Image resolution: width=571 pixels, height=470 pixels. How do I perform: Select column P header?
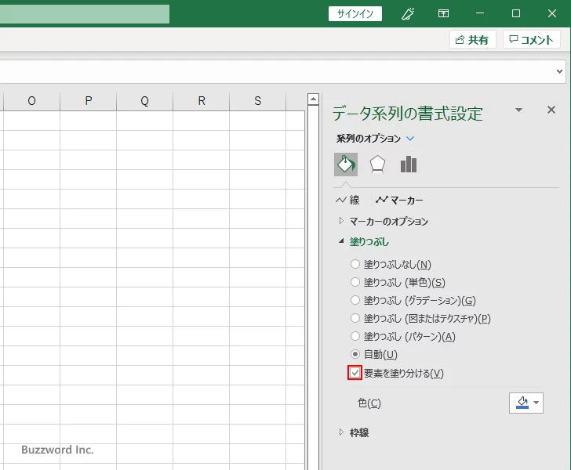pyautogui.click(x=88, y=101)
